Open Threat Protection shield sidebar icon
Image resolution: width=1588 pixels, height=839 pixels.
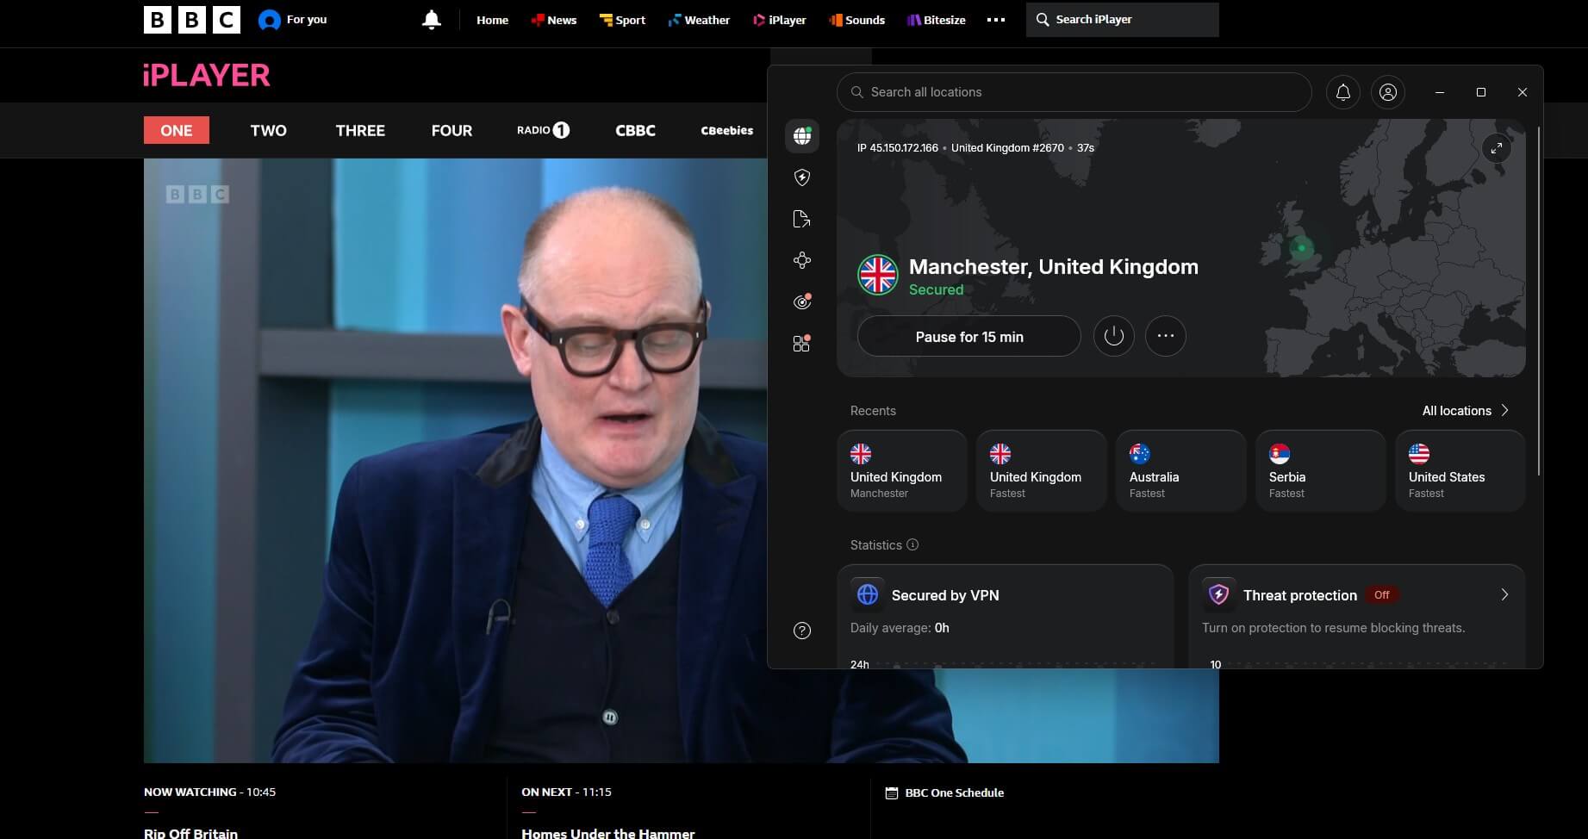pyautogui.click(x=802, y=177)
